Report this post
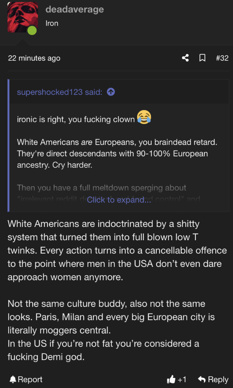The image size is (233, 388). (x=26, y=379)
